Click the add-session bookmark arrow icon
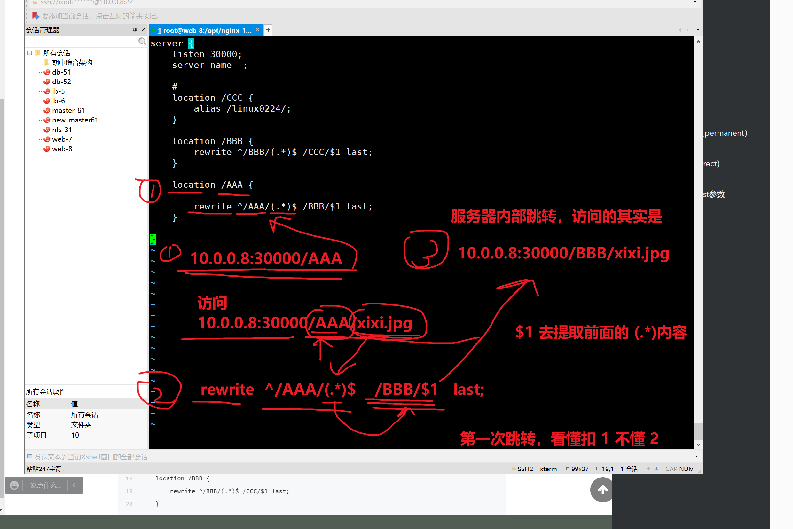Image resolution: width=793 pixels, height=529 pixels. pyautogui.click(x=35, y=16)
